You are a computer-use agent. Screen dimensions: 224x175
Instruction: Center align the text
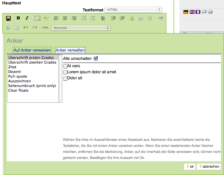[x=65, y=18]
